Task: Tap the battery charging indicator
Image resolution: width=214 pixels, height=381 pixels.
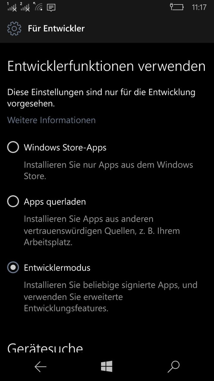Action: (x=177, y=7)
